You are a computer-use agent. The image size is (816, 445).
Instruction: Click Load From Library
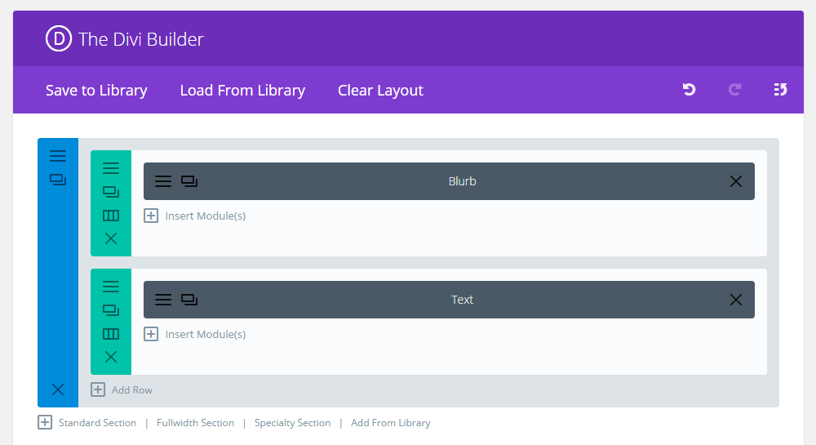point(242,90)
